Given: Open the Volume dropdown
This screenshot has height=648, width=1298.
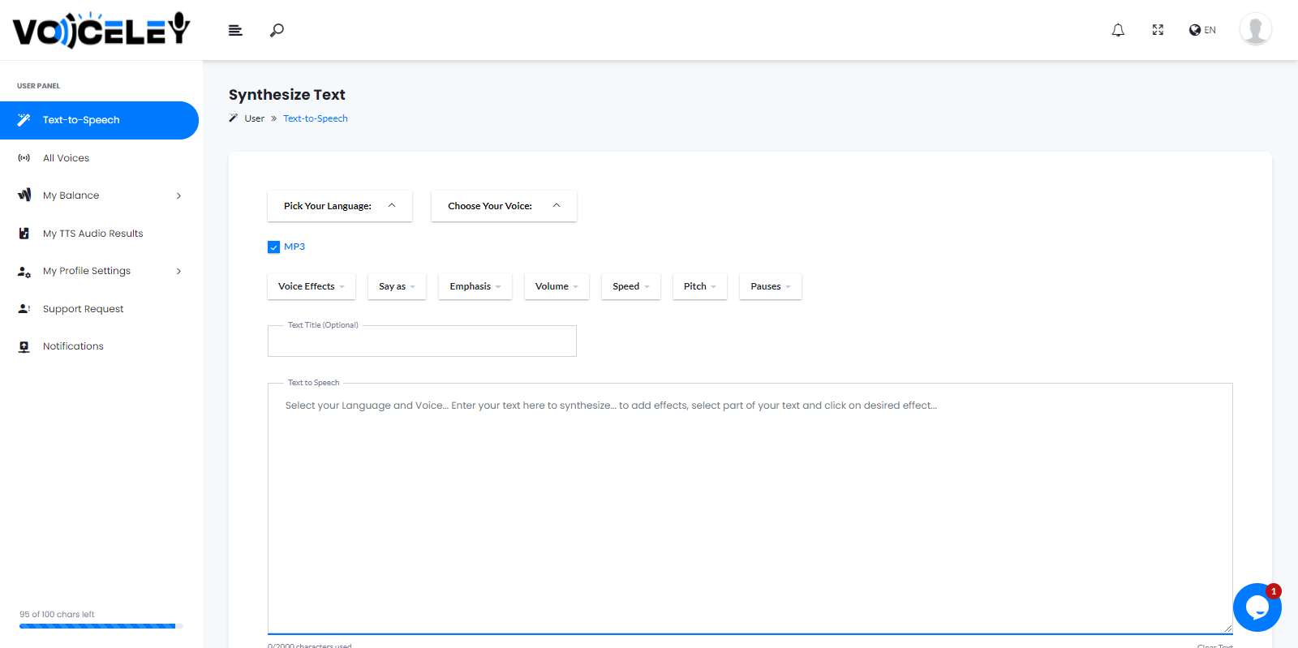Looking at the screenshot, I should 557,286.
